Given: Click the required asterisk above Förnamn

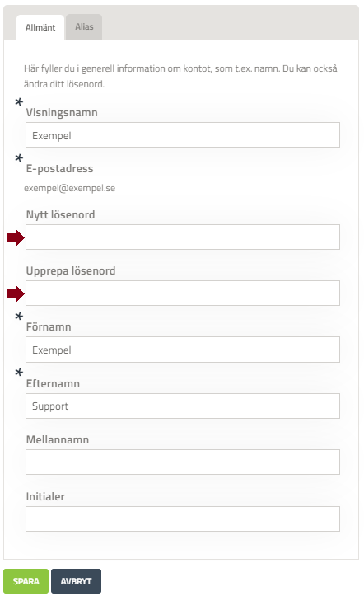Looking at the screenshot, I should pos(19,317).
